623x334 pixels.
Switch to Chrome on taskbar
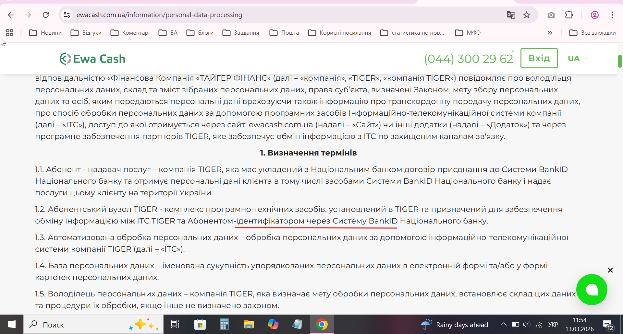[x=322, y=324]
